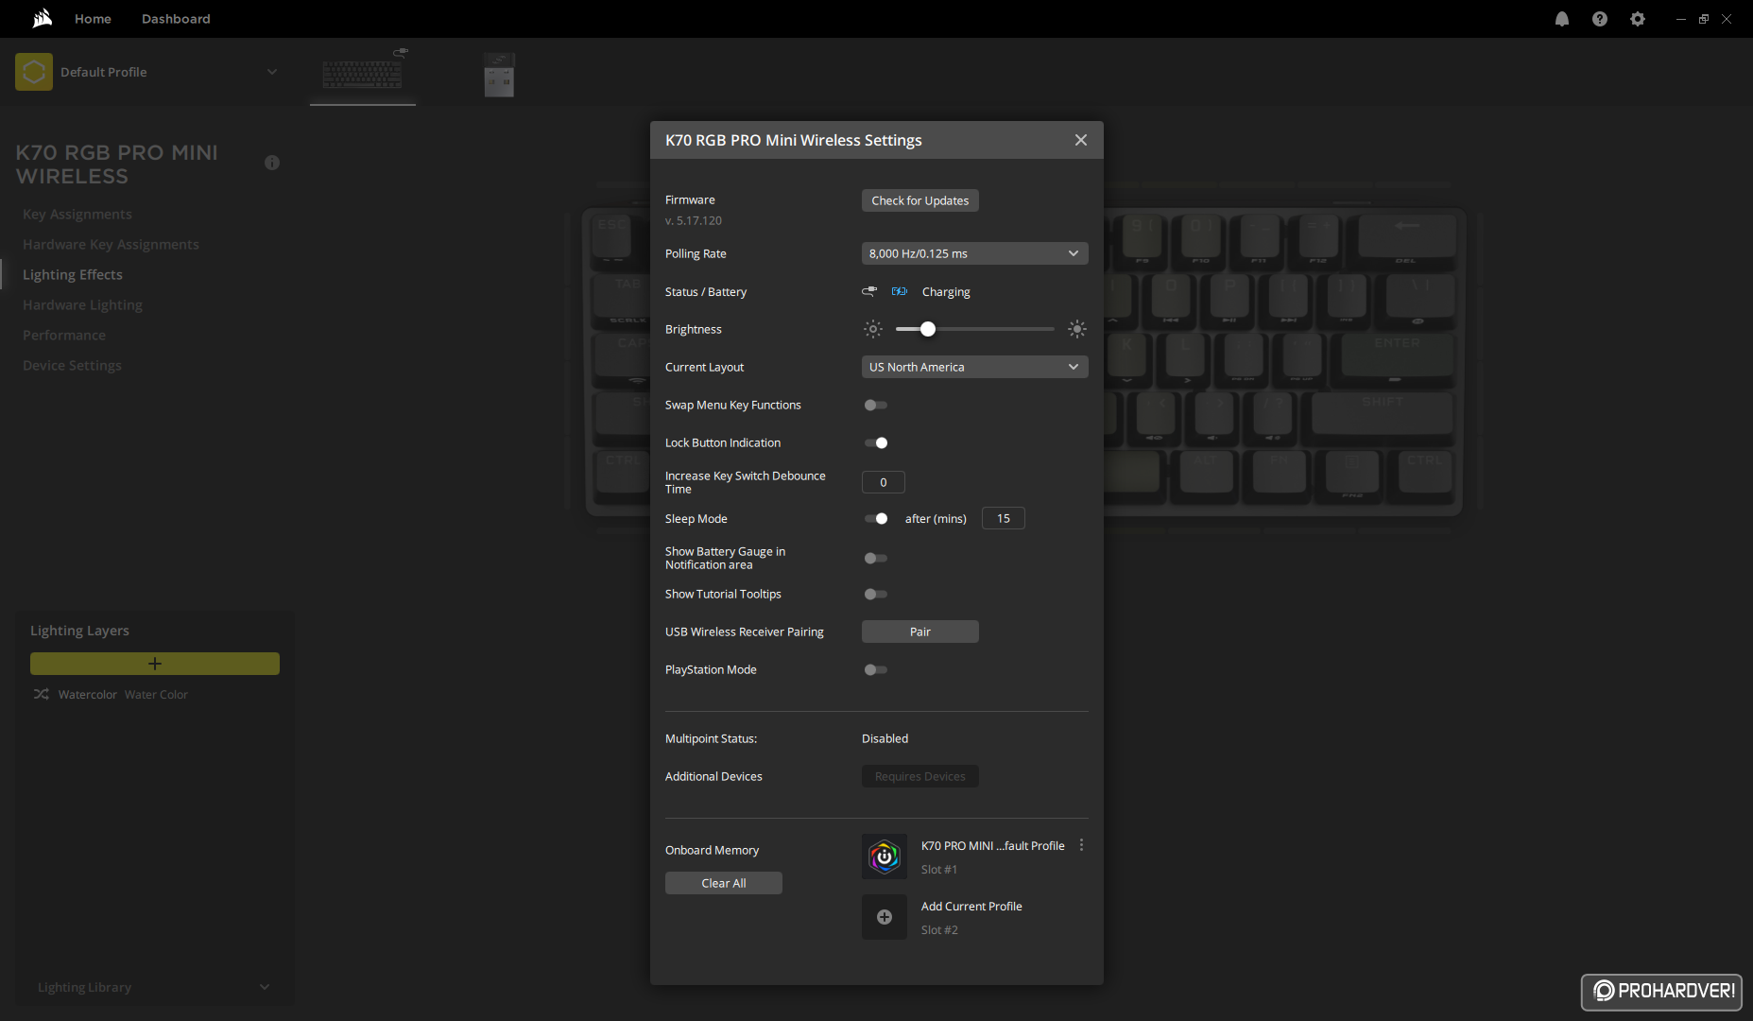Open the Slot #1 profile options menu
The image size is (1753, 1021).
click(x=1081, y=845)
